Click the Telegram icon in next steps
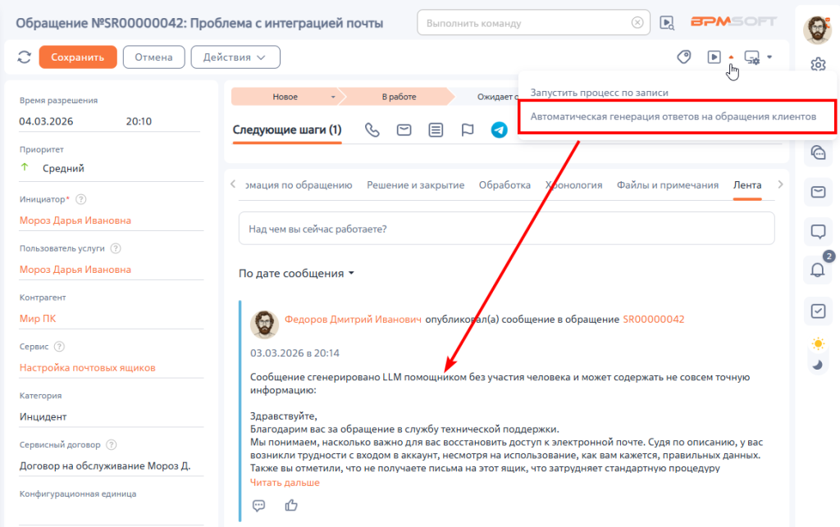Viewport: 840px width, 527px height. 499,130
